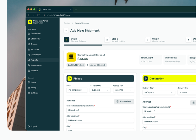This screenshot has height=140, width=196.
Task: Open Integrations from the sidebar icon
Action: click(29, 65)
